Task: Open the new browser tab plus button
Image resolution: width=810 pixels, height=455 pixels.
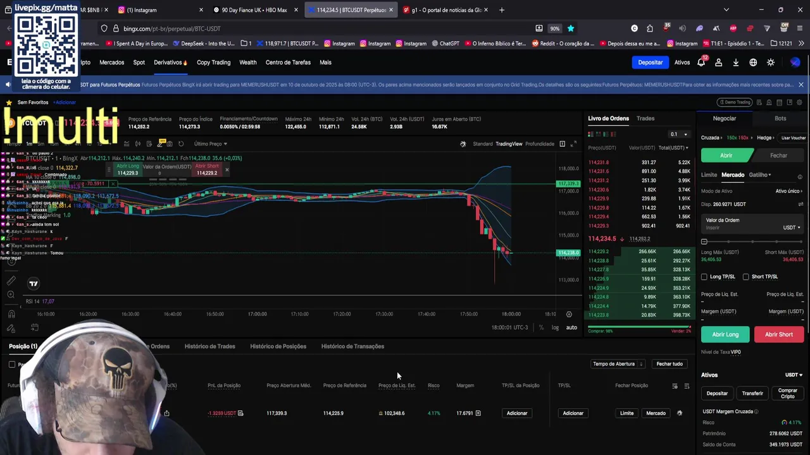Action: click(502, 10)
